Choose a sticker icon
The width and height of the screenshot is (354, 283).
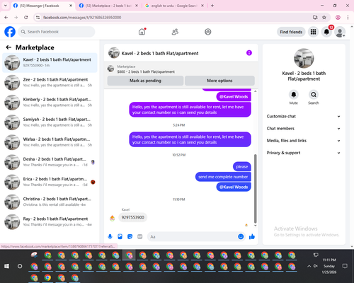[130, 236]
